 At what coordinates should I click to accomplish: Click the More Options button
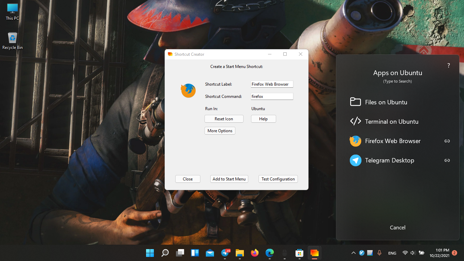[x=220, y=131]
